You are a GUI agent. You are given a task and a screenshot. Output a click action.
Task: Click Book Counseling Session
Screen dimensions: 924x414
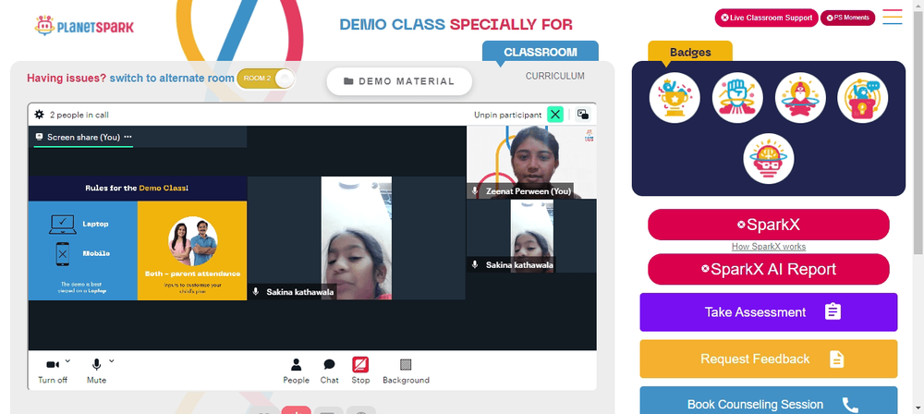769,400
